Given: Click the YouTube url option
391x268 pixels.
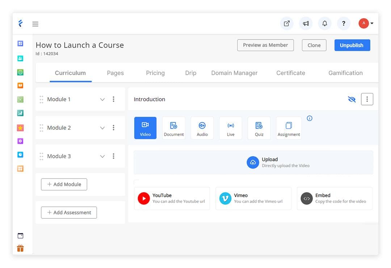Looking at the screenshot, I should (x=172, y=198).
